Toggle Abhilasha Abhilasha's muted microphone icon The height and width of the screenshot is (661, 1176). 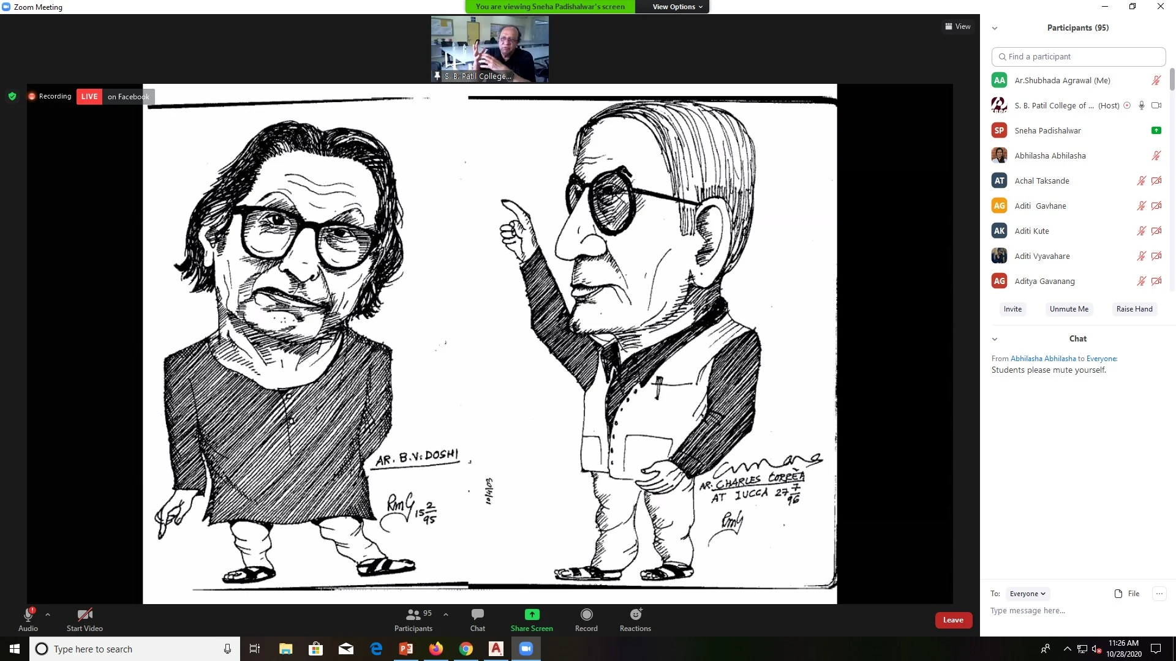pyautogui.click(x=1156, y=155)
